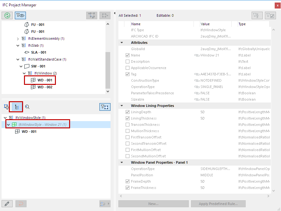Select WD - 001 in the upper tree
Screen dimensions: 281x211
45,80
